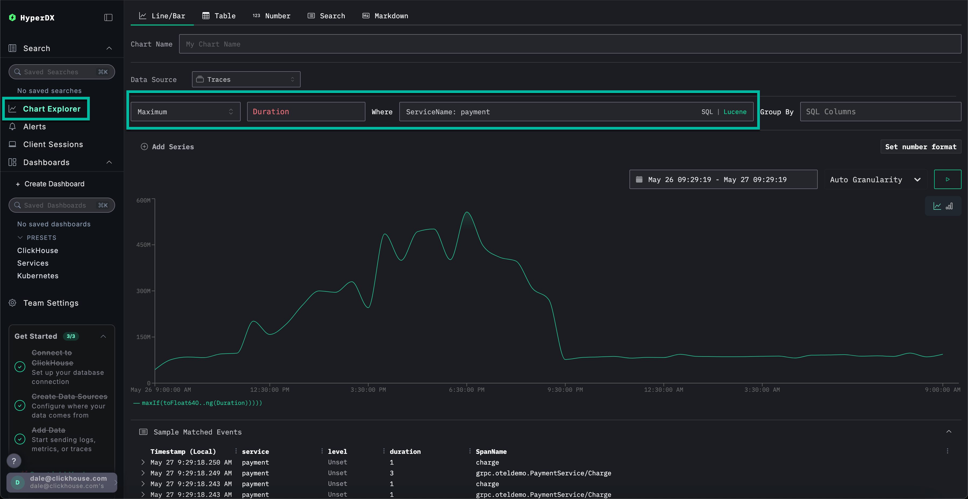The width and height of the screenshot is (968, 499).
Task: Click the calendar icon in date range
Action: point(639,179)
